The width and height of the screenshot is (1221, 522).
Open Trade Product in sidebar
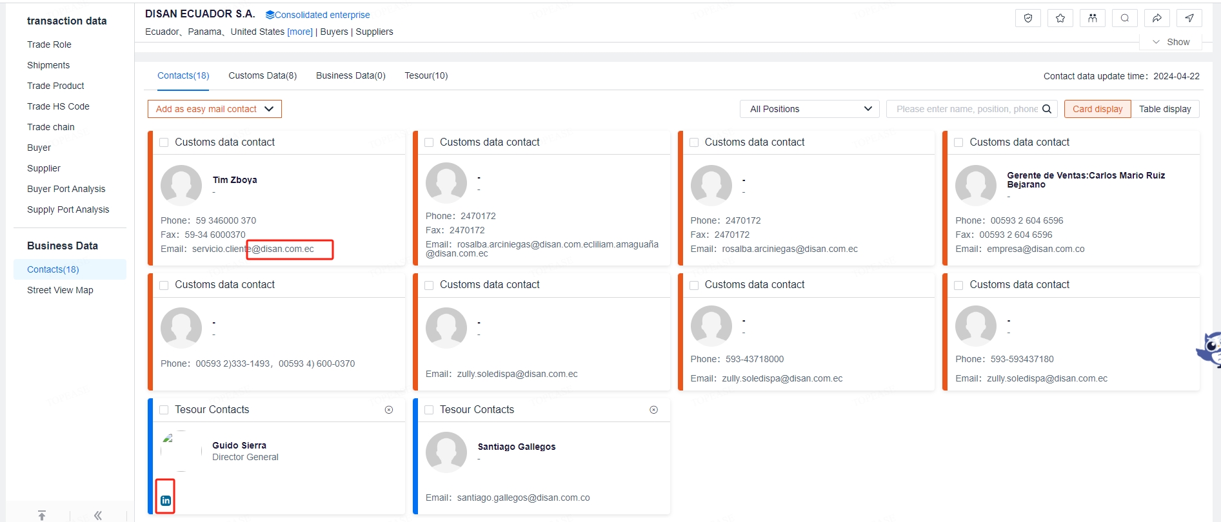(55, 86)
